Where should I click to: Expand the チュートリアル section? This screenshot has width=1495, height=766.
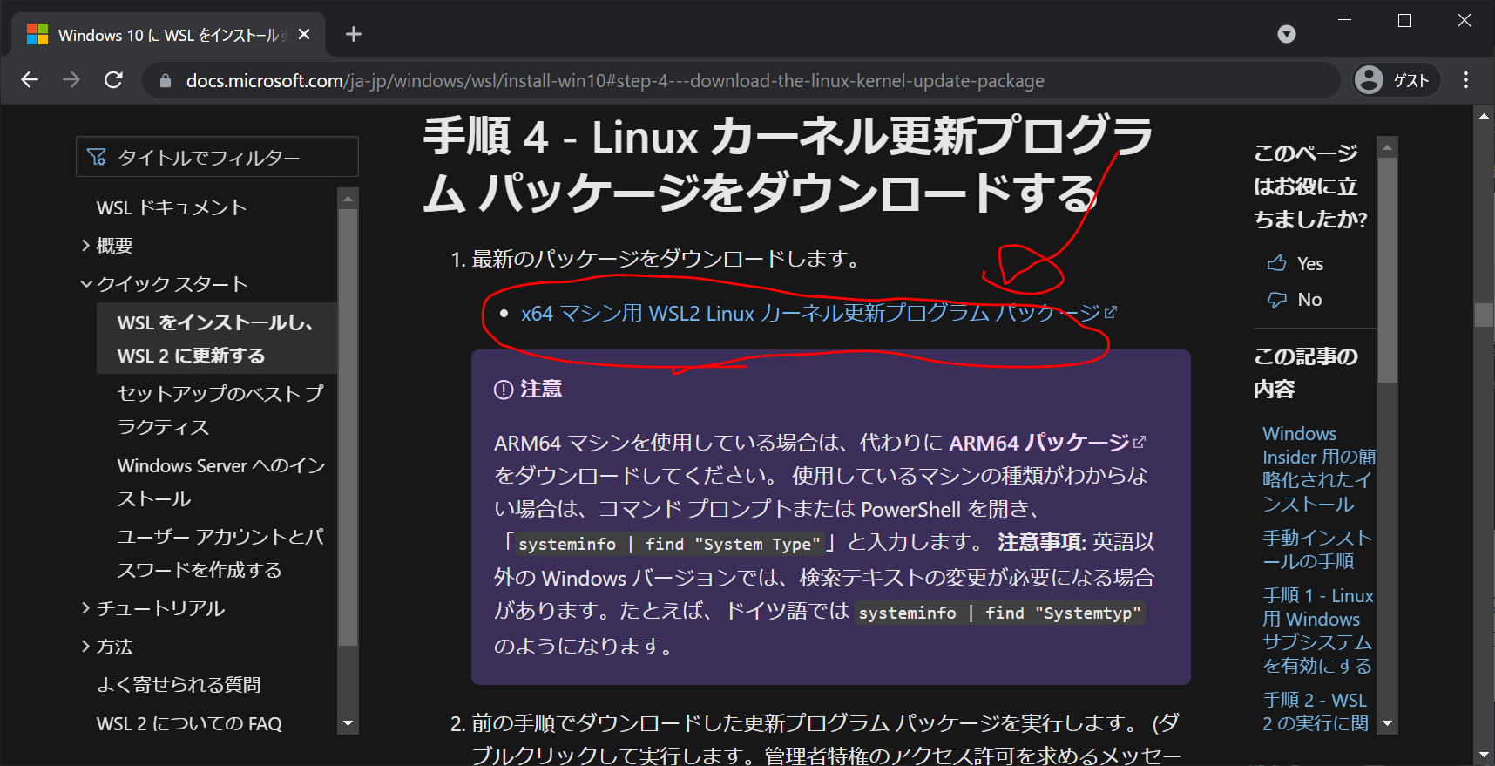click(x=153, y=608)
